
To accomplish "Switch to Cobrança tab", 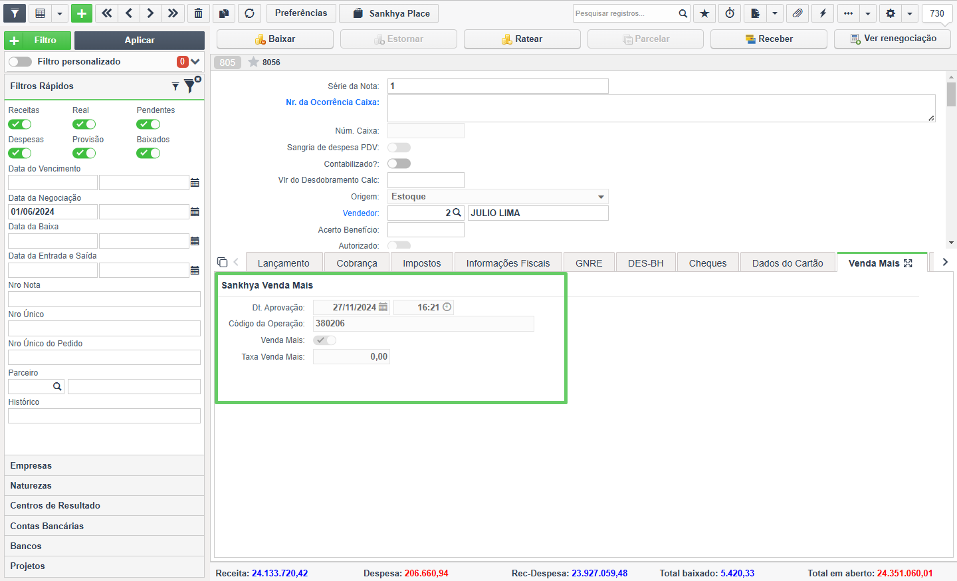I will click(x=357, y=263).
